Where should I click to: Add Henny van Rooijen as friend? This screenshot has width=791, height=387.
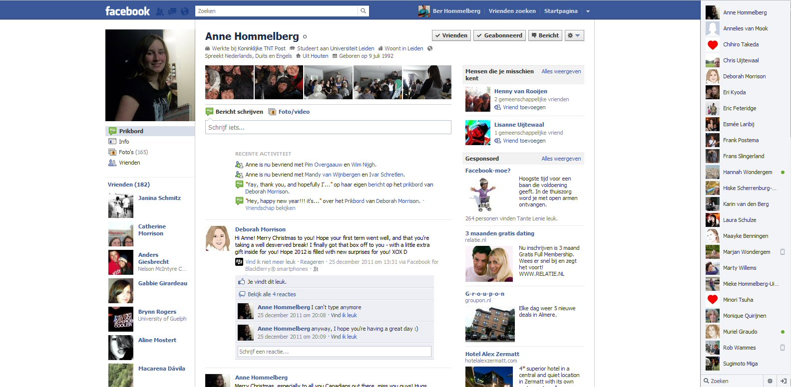pos(524,107)
